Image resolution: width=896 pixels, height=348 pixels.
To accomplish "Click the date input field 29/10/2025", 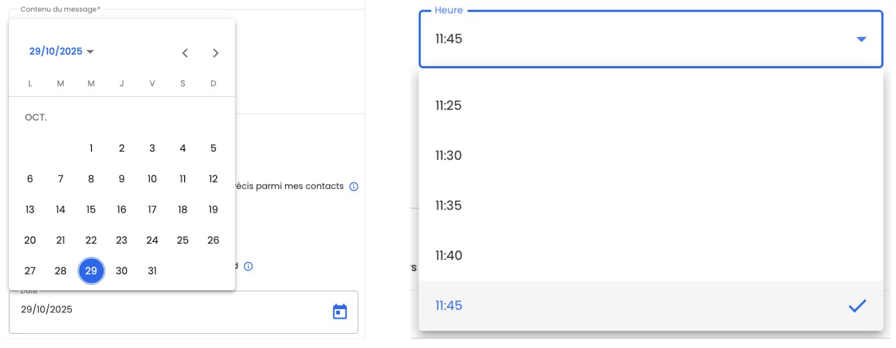I will coord(166,310).
